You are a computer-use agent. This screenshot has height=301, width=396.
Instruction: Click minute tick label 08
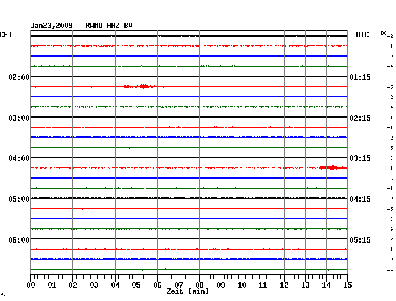pyautogui.click(x=199, y=285)
